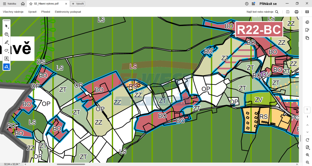Open the bookmarks panel in right sidebar
Image resolution: width=312 pixels, height=166 pixels.
point(307,30)
